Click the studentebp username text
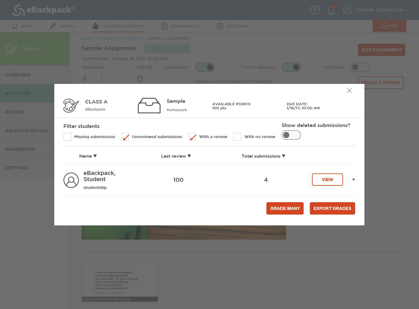Viewport: 419px width, 309px height. tap(95, 187)
